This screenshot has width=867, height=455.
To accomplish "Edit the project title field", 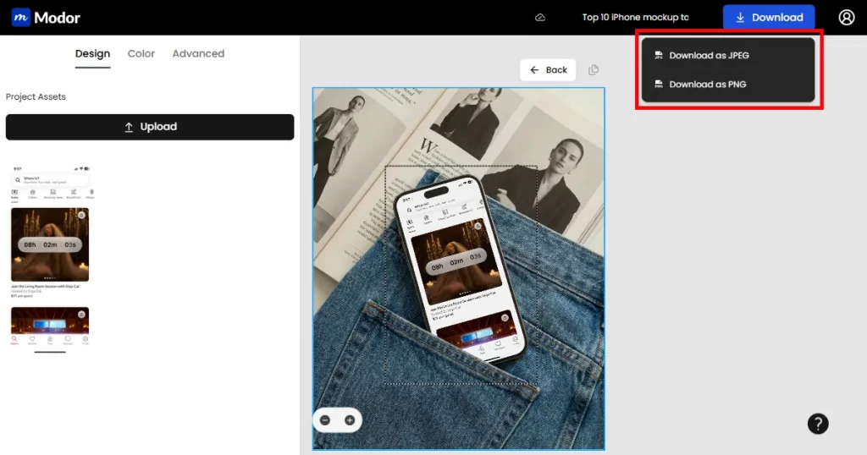I will (635, 18).
